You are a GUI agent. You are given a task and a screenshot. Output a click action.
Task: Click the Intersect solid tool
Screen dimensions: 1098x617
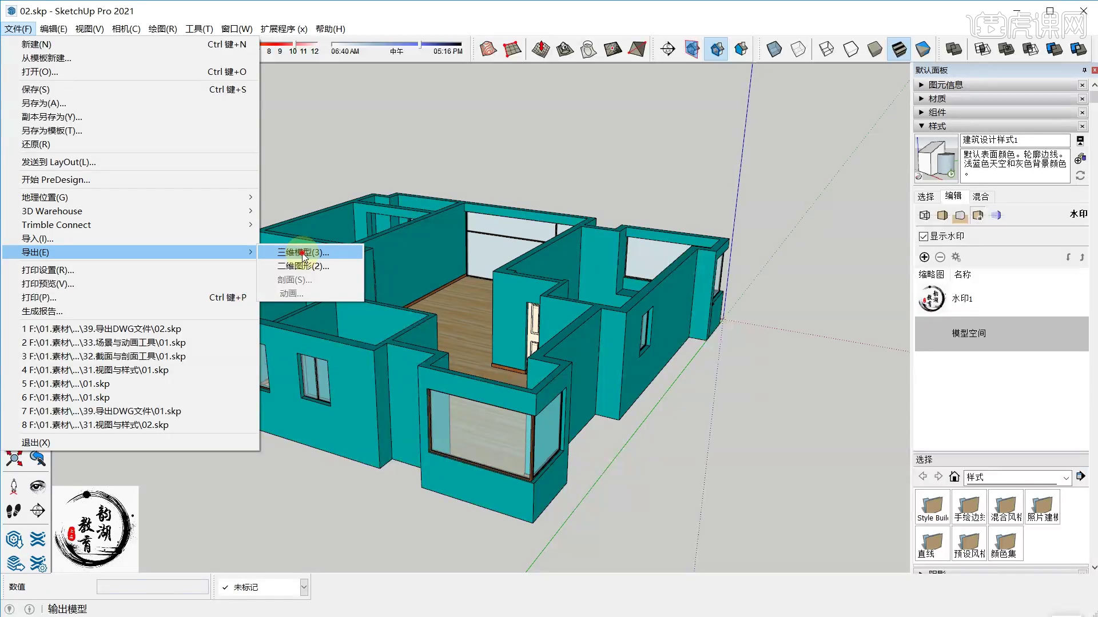(x=982, y=49)
